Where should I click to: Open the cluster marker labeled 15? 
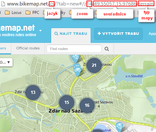(x=67, y=102)
